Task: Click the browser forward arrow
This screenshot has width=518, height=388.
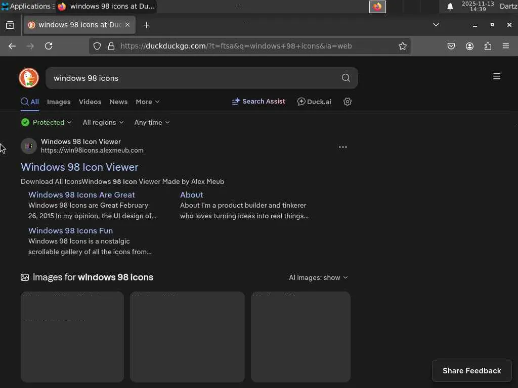Action: tap(30, 46)
